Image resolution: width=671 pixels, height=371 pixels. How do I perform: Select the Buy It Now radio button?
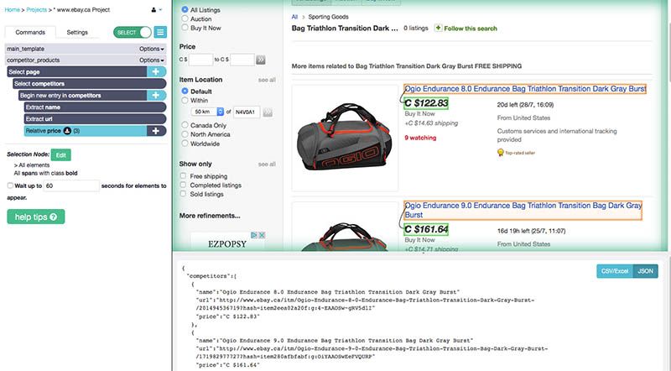[185, 28]
